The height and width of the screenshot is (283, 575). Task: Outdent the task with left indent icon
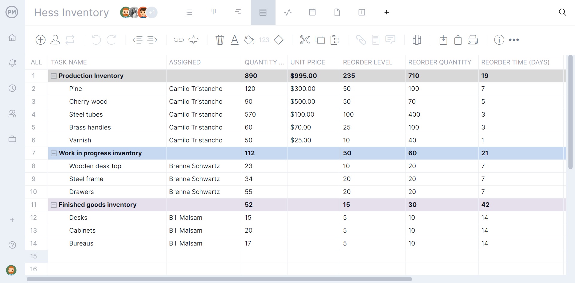(138, 40)
